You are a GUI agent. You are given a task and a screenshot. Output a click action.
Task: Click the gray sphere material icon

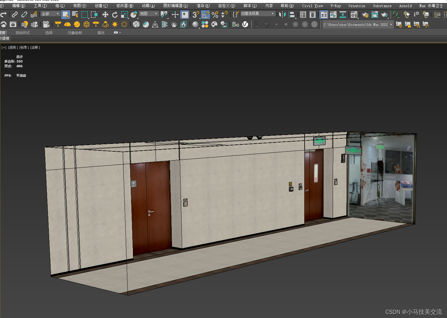click(x=195, y=24)
